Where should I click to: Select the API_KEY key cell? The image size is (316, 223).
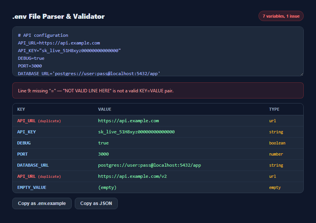pyautogui.click(x=26, y=132)
